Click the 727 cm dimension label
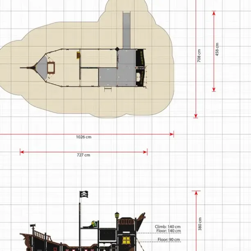The height and width of the screenshot is (251, 251). click(84, 155)
